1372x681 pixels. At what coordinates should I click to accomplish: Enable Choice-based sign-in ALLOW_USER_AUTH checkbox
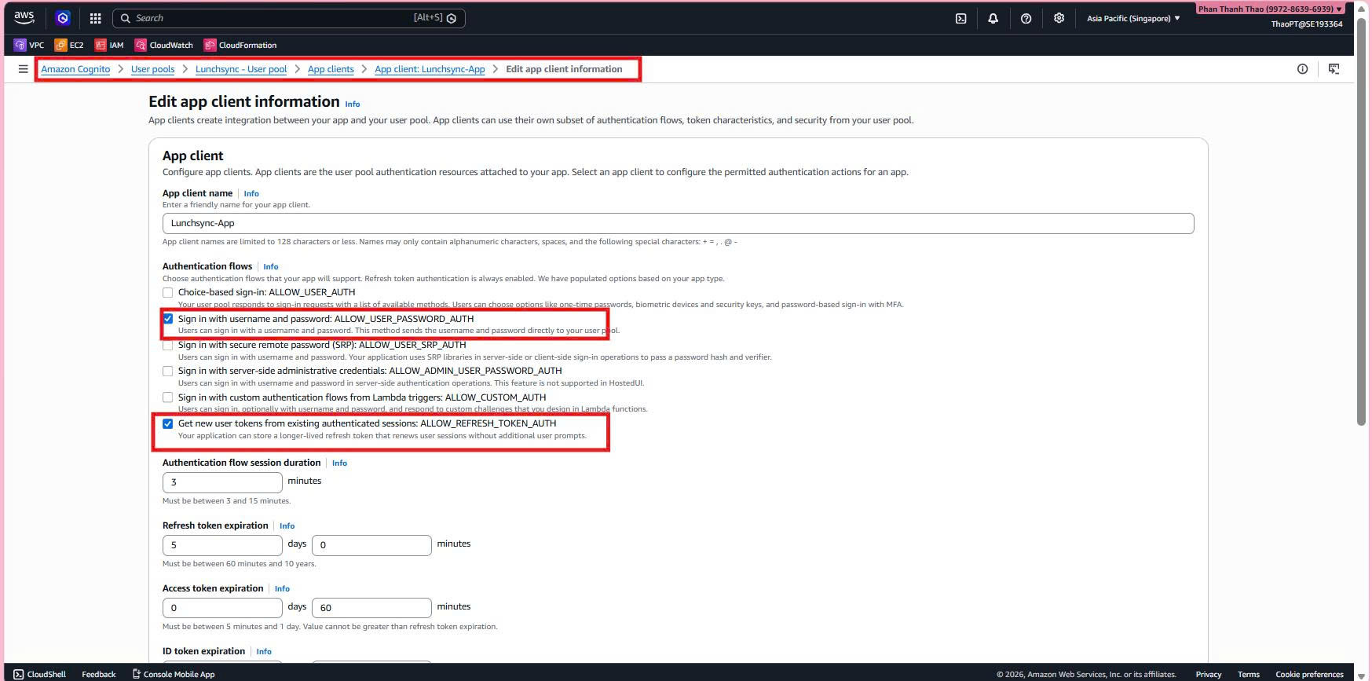coord(168,293)
